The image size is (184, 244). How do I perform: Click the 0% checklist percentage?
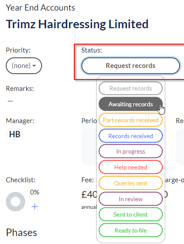(34, 192)
